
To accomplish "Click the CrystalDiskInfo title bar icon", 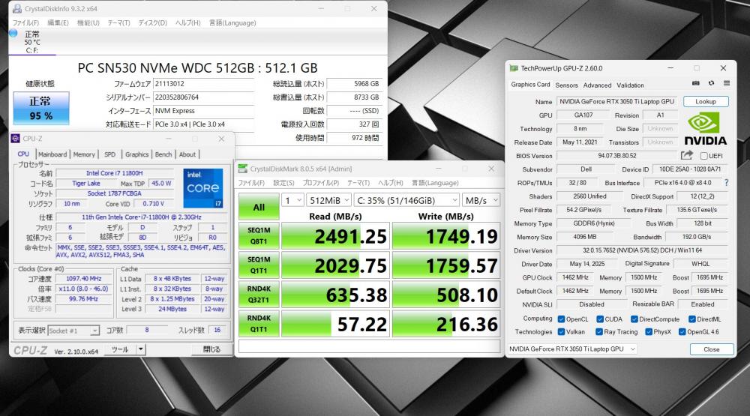I will [17, 8].
